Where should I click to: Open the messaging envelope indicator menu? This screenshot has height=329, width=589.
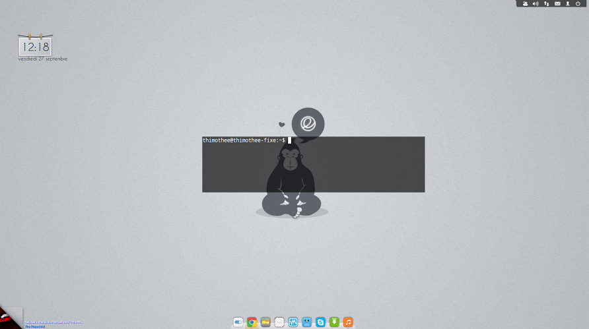(557, 4)
